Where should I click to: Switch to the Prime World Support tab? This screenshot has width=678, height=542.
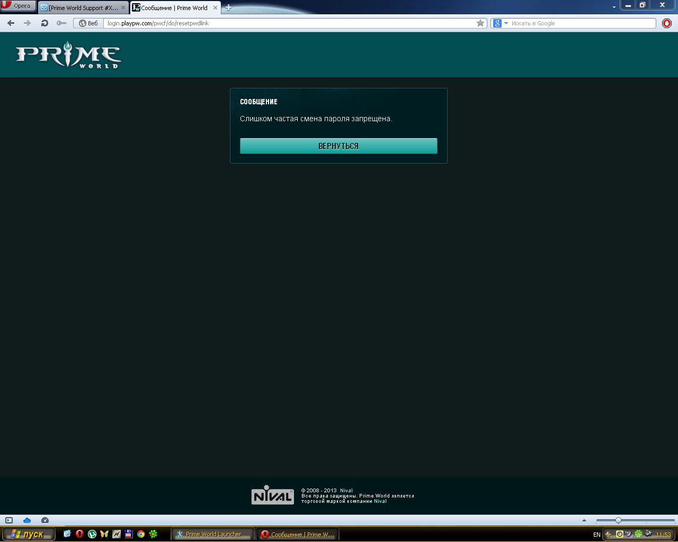point(84,7)
